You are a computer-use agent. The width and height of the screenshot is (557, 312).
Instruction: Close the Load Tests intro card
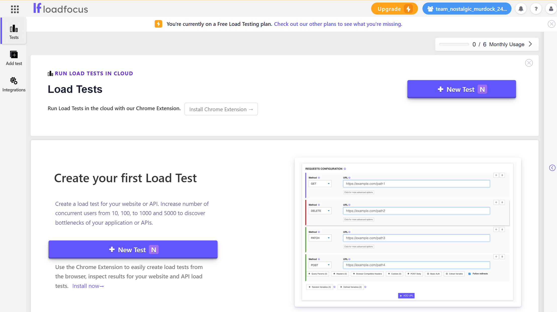coord(529,63)
